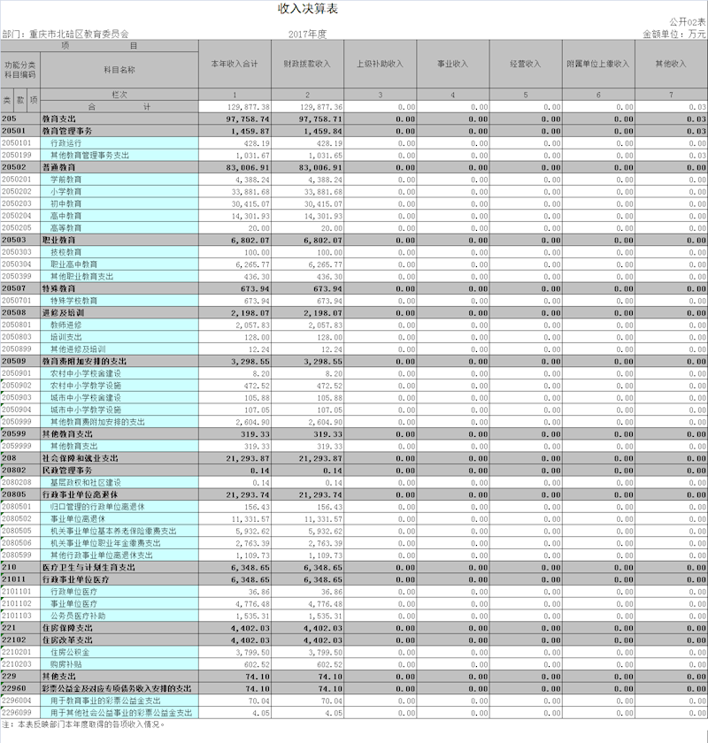Click the 行政运行 row label

(x=65, y=143)
